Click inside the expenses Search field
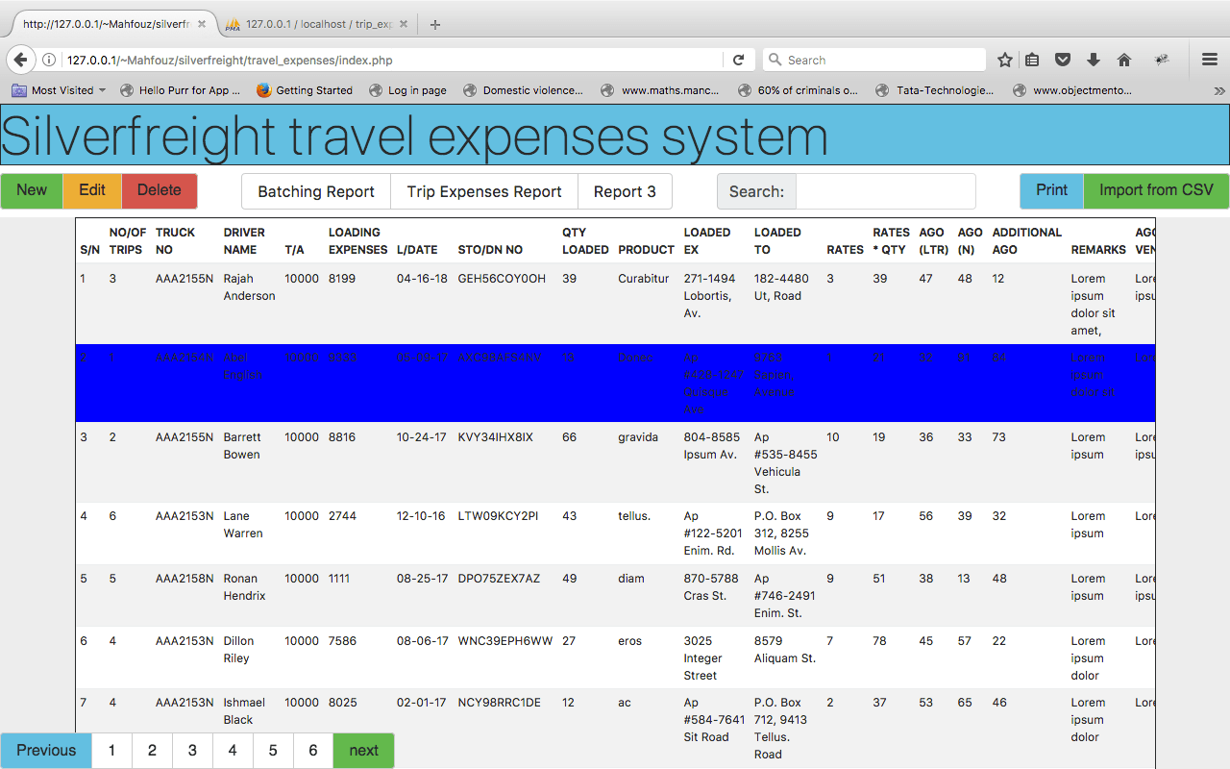The height and width of the screenshot is (769, 1230). 885,191
